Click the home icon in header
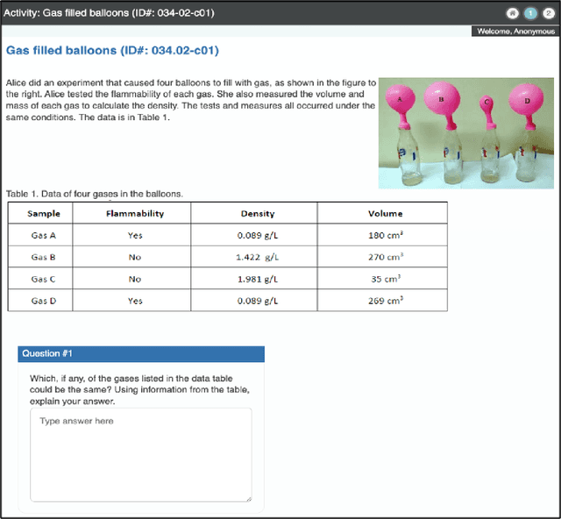Screen dimensions: 561x519 (x=512, y=13)
